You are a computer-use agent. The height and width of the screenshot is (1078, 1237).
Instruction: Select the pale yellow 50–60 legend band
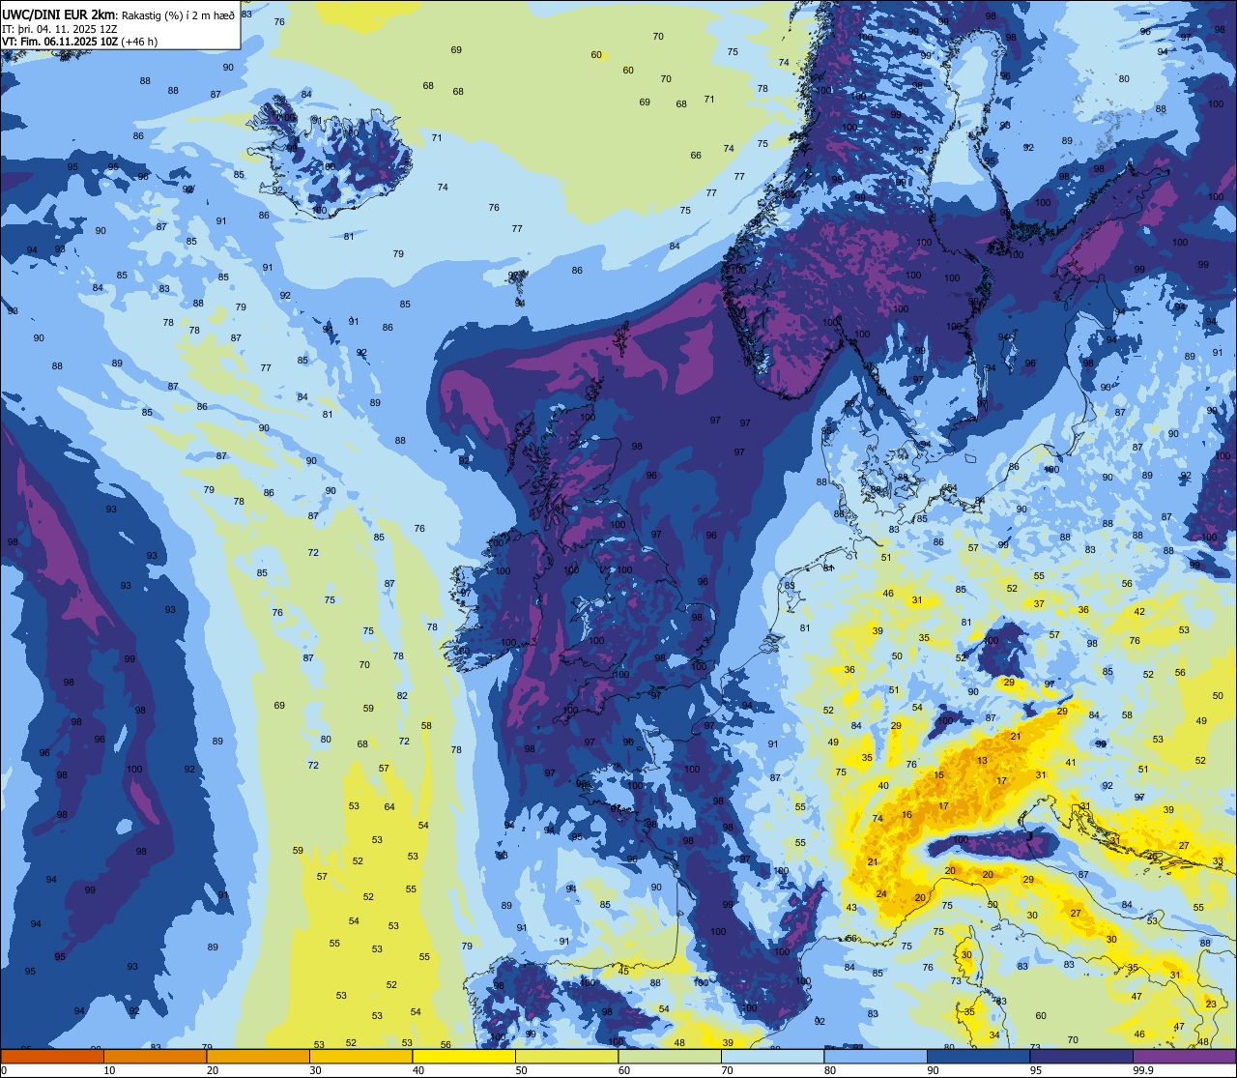pyautogui.click(x=566, y=1056)
